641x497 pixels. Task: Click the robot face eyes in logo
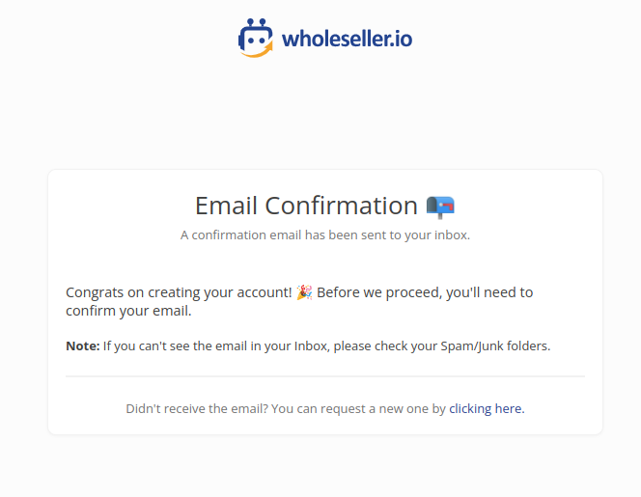coord(257,41)
